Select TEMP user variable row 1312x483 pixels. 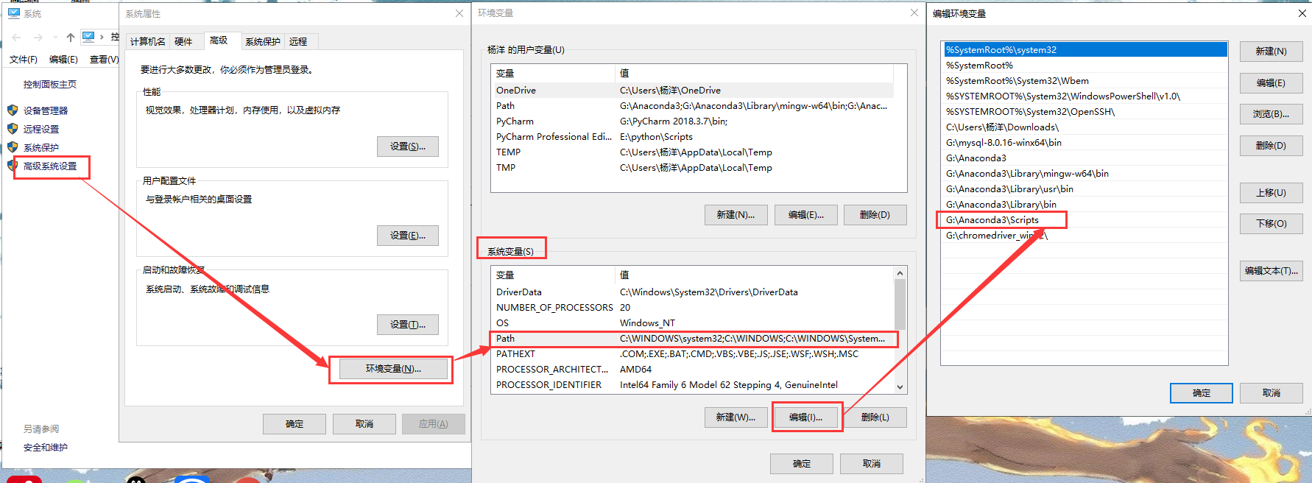[692, 152]
